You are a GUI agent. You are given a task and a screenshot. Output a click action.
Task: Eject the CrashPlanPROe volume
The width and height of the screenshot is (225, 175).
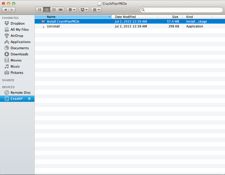pyautogui.click(x=29, y=98)
